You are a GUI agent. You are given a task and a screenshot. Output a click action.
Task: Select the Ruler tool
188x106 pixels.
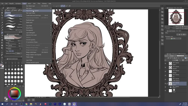coord(2,55)
